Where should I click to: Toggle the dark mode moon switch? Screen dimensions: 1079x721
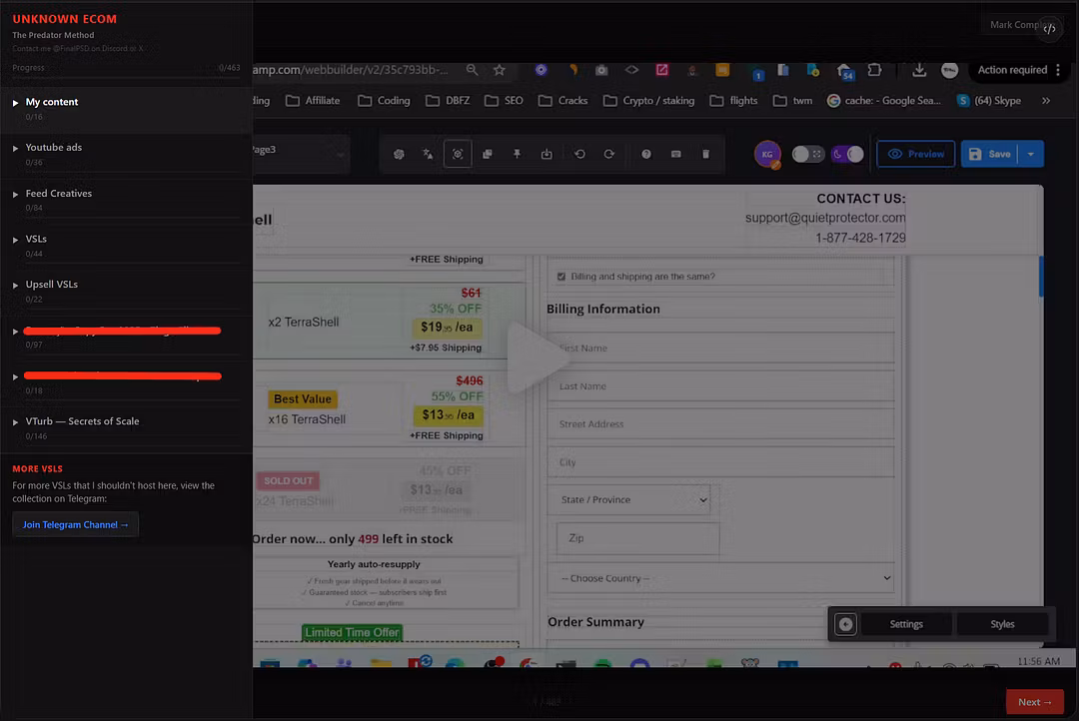[x=847, y=154]
